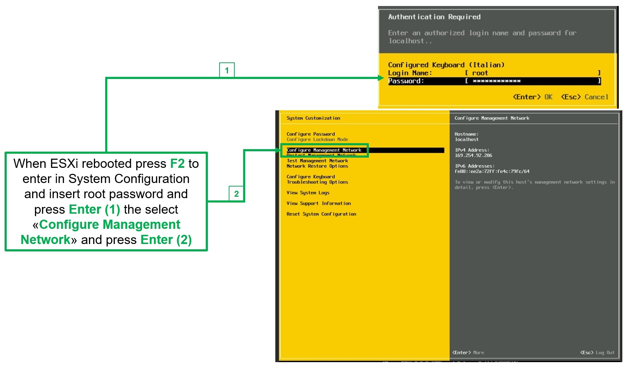Select Network Restore Options entry

pyautogui.click(x=317, y=166)
